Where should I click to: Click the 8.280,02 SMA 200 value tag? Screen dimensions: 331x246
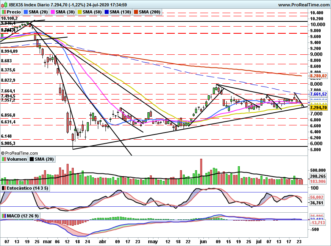(x=318, y=76)
